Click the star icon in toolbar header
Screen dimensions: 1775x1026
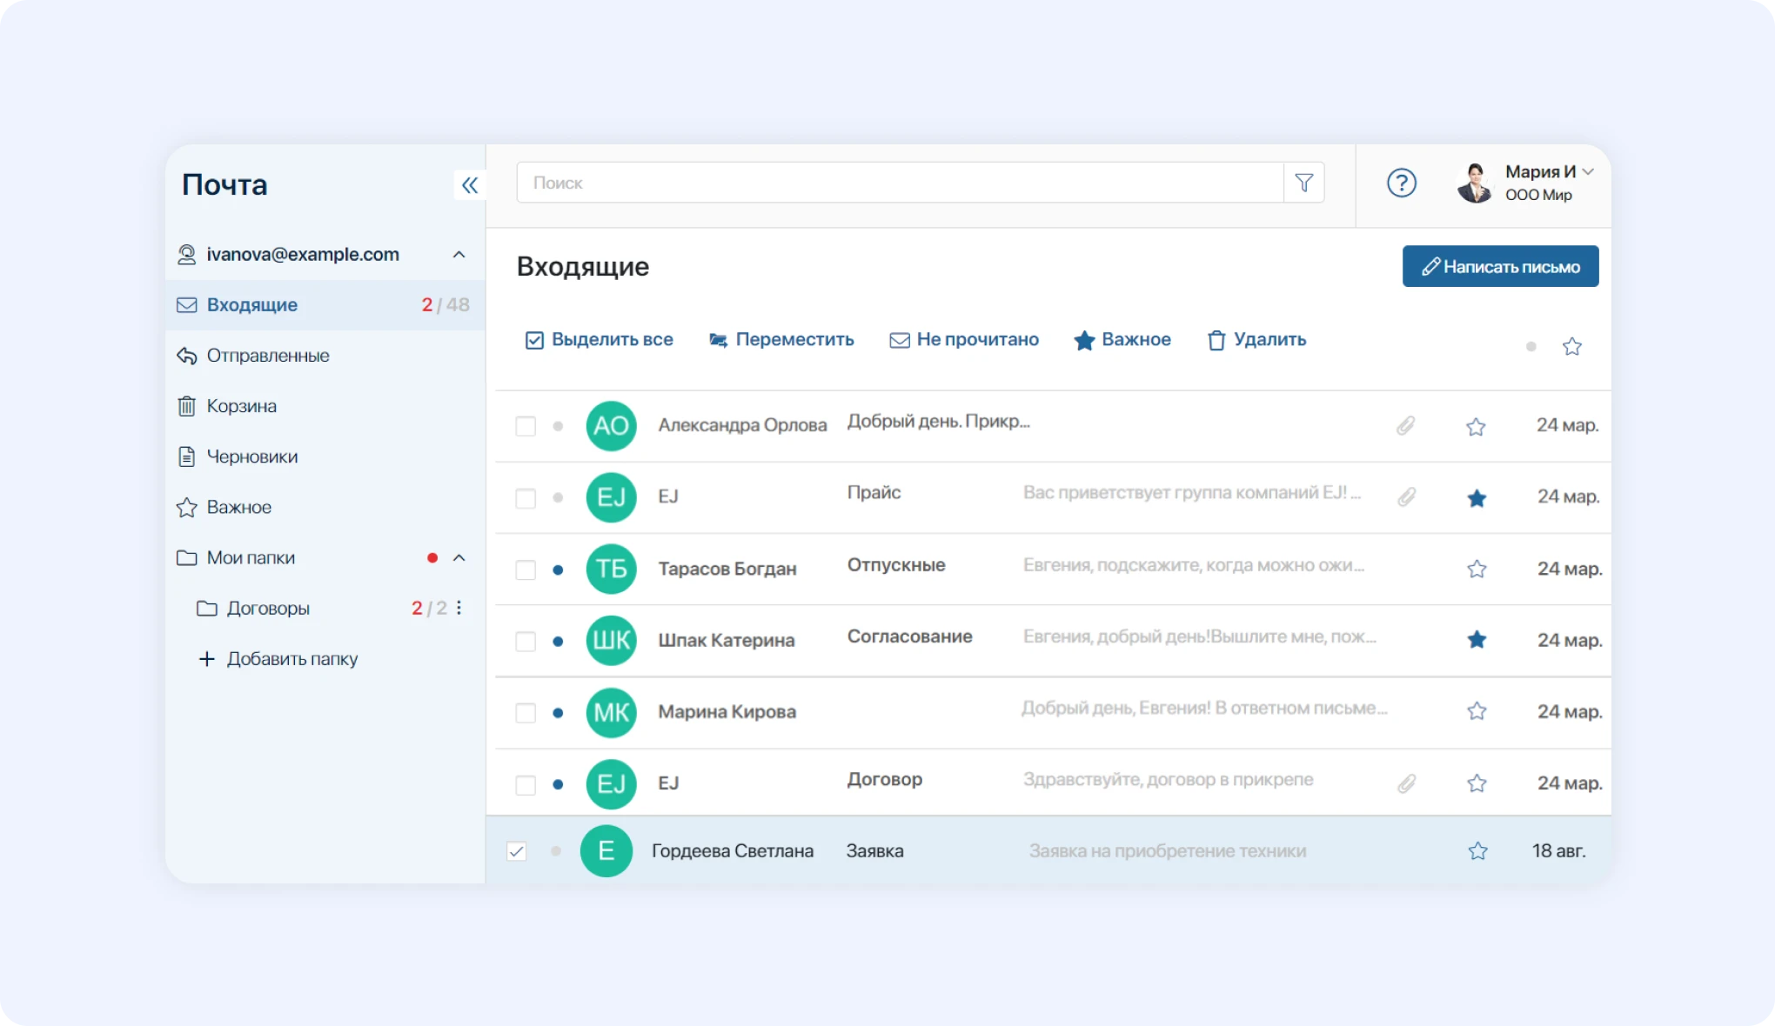pos(1571,347)
